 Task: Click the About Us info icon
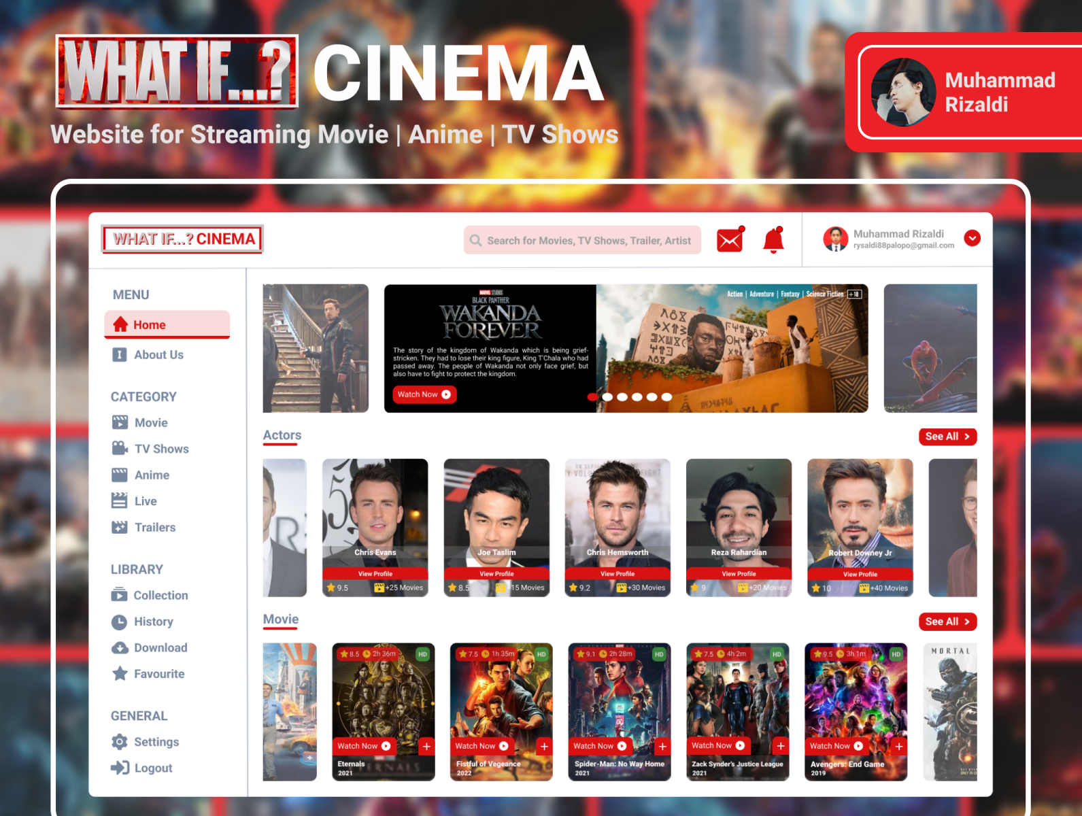click(120, 354)
